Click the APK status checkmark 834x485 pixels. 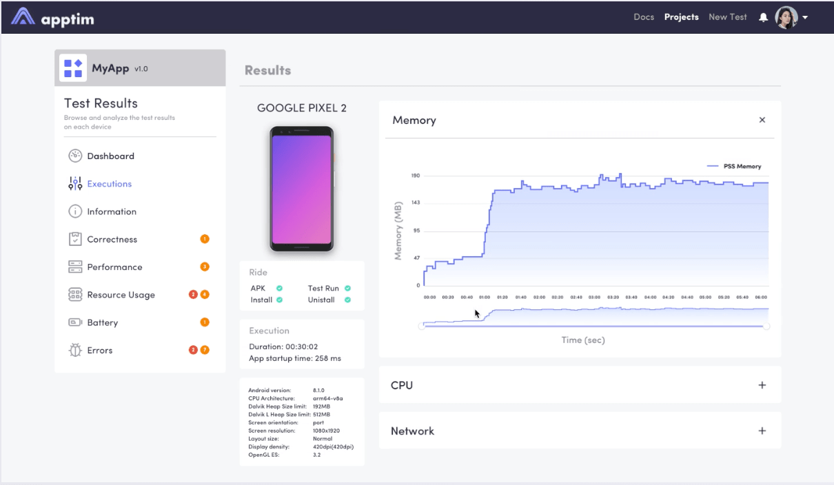coord(280,288)
